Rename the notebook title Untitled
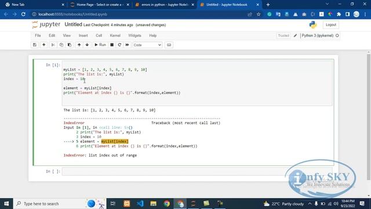The height and width of the screenshot is (209, 371). (73, 24)
